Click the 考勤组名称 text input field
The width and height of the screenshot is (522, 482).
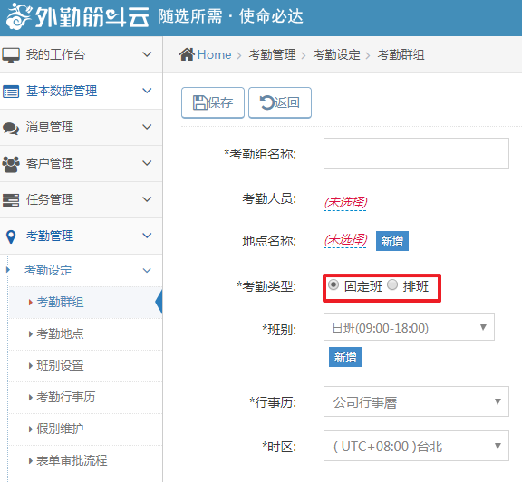416,153
